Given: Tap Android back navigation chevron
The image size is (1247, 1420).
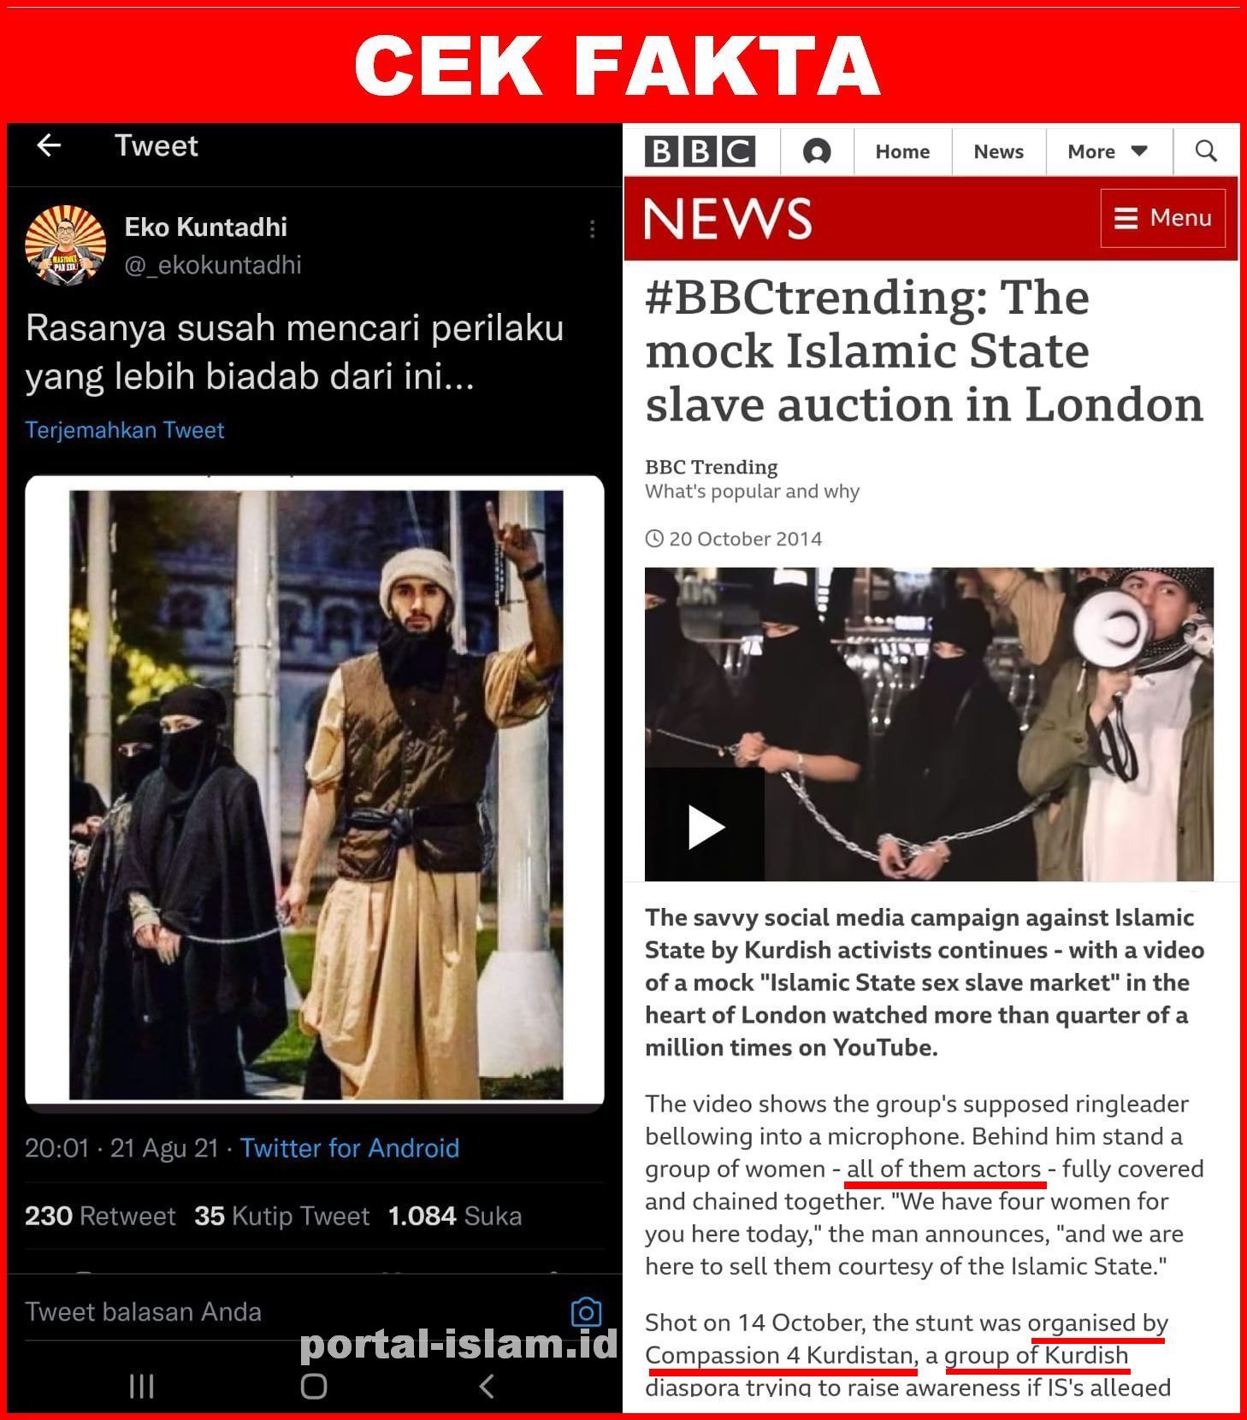Looking at the screenshot, I should [x=486, y=1386].
